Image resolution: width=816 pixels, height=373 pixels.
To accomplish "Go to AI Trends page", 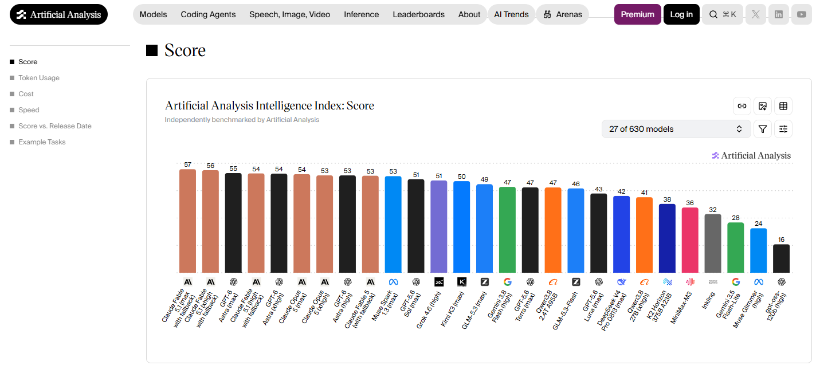I will pos(512,14).
